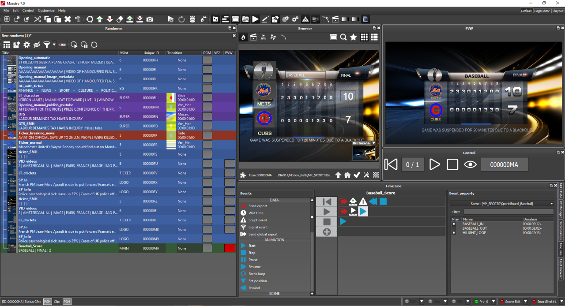Click the Stop button in Control panel
This screenshot has width=565, height=306.
coord(452,164)
